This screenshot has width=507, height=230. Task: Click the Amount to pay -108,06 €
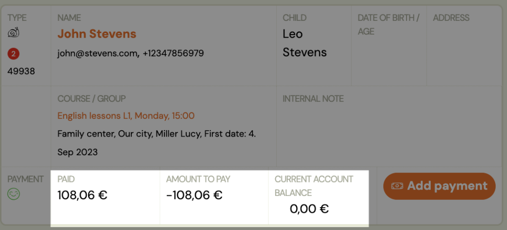[x=194, y=195]
